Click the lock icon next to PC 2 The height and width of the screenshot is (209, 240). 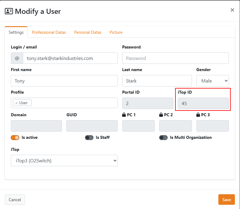161,115
